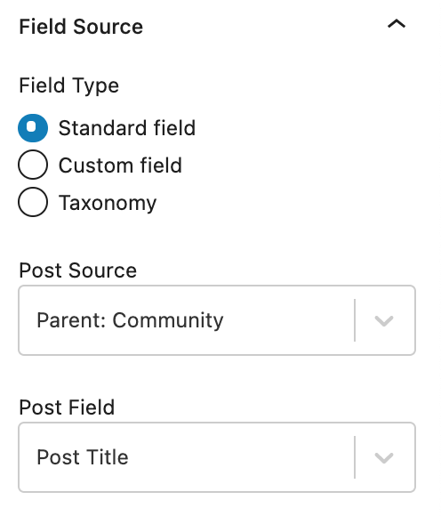Click the Field Source panel heading
Screen dimensions: 441x516
(81, 27)
